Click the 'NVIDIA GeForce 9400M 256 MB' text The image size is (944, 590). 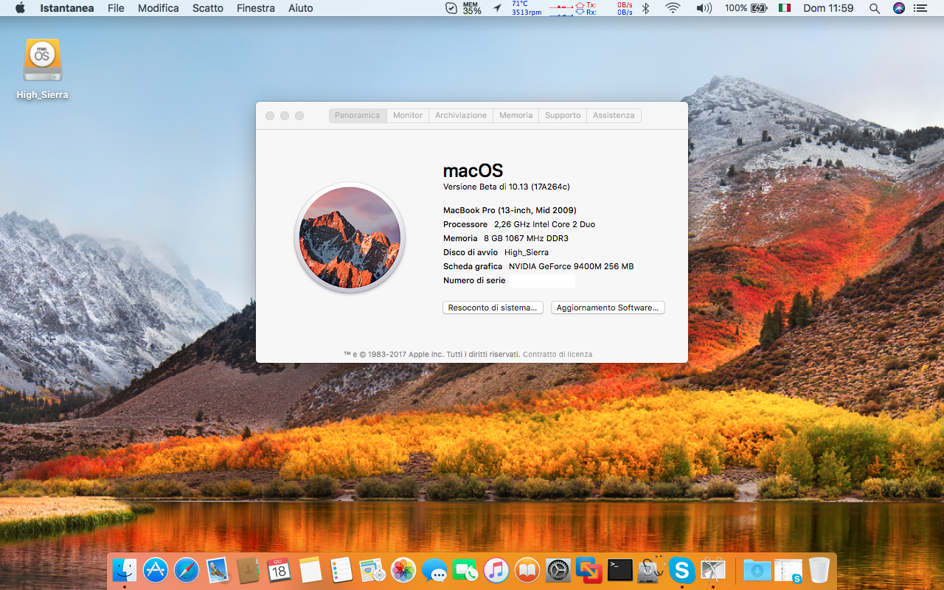[571, 266]
